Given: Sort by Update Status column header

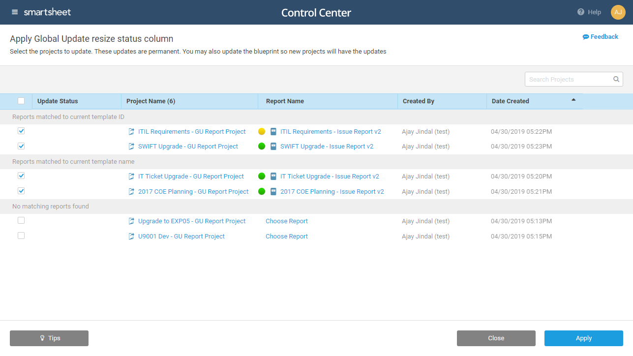Looking at the screenshot, I should point(77,101).
